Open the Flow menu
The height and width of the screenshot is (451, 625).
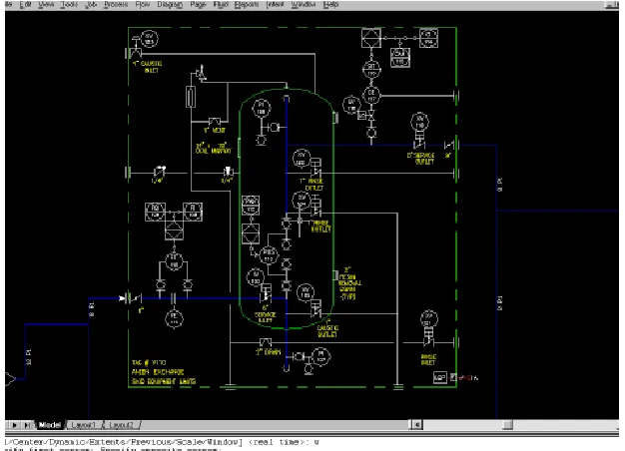click(143, 4)
